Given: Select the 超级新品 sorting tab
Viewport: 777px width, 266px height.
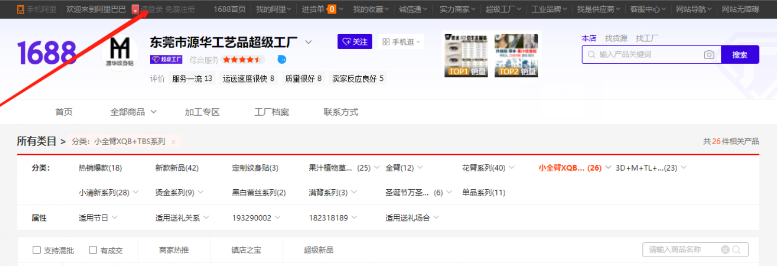Looking at the screenshot, I should point(319,250).
